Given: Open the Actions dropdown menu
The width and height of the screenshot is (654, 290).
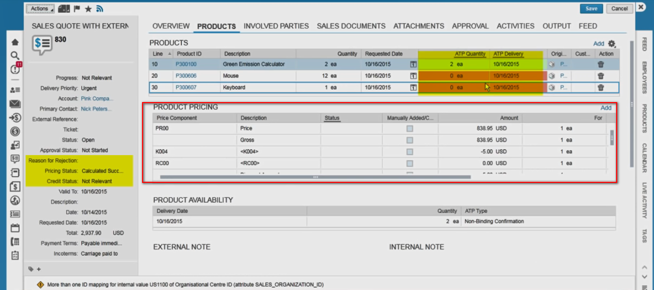Looking at the screenshot, I should click(x=40, y=9).
